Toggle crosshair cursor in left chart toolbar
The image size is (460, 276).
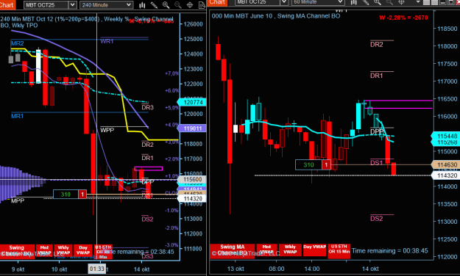tap(190, 4)
